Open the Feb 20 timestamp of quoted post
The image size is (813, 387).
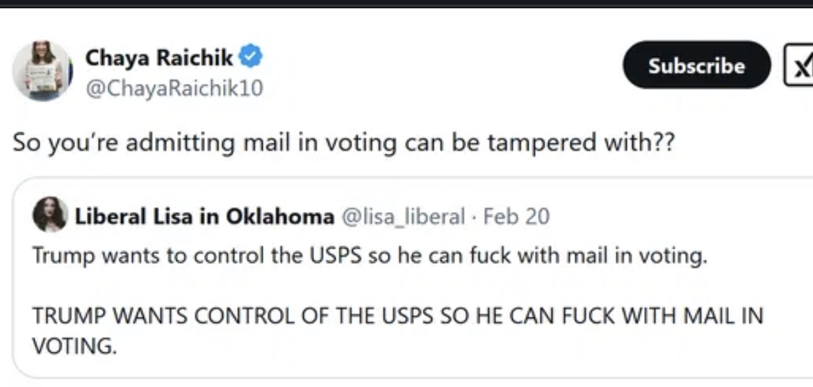click(x=516, y=217)
